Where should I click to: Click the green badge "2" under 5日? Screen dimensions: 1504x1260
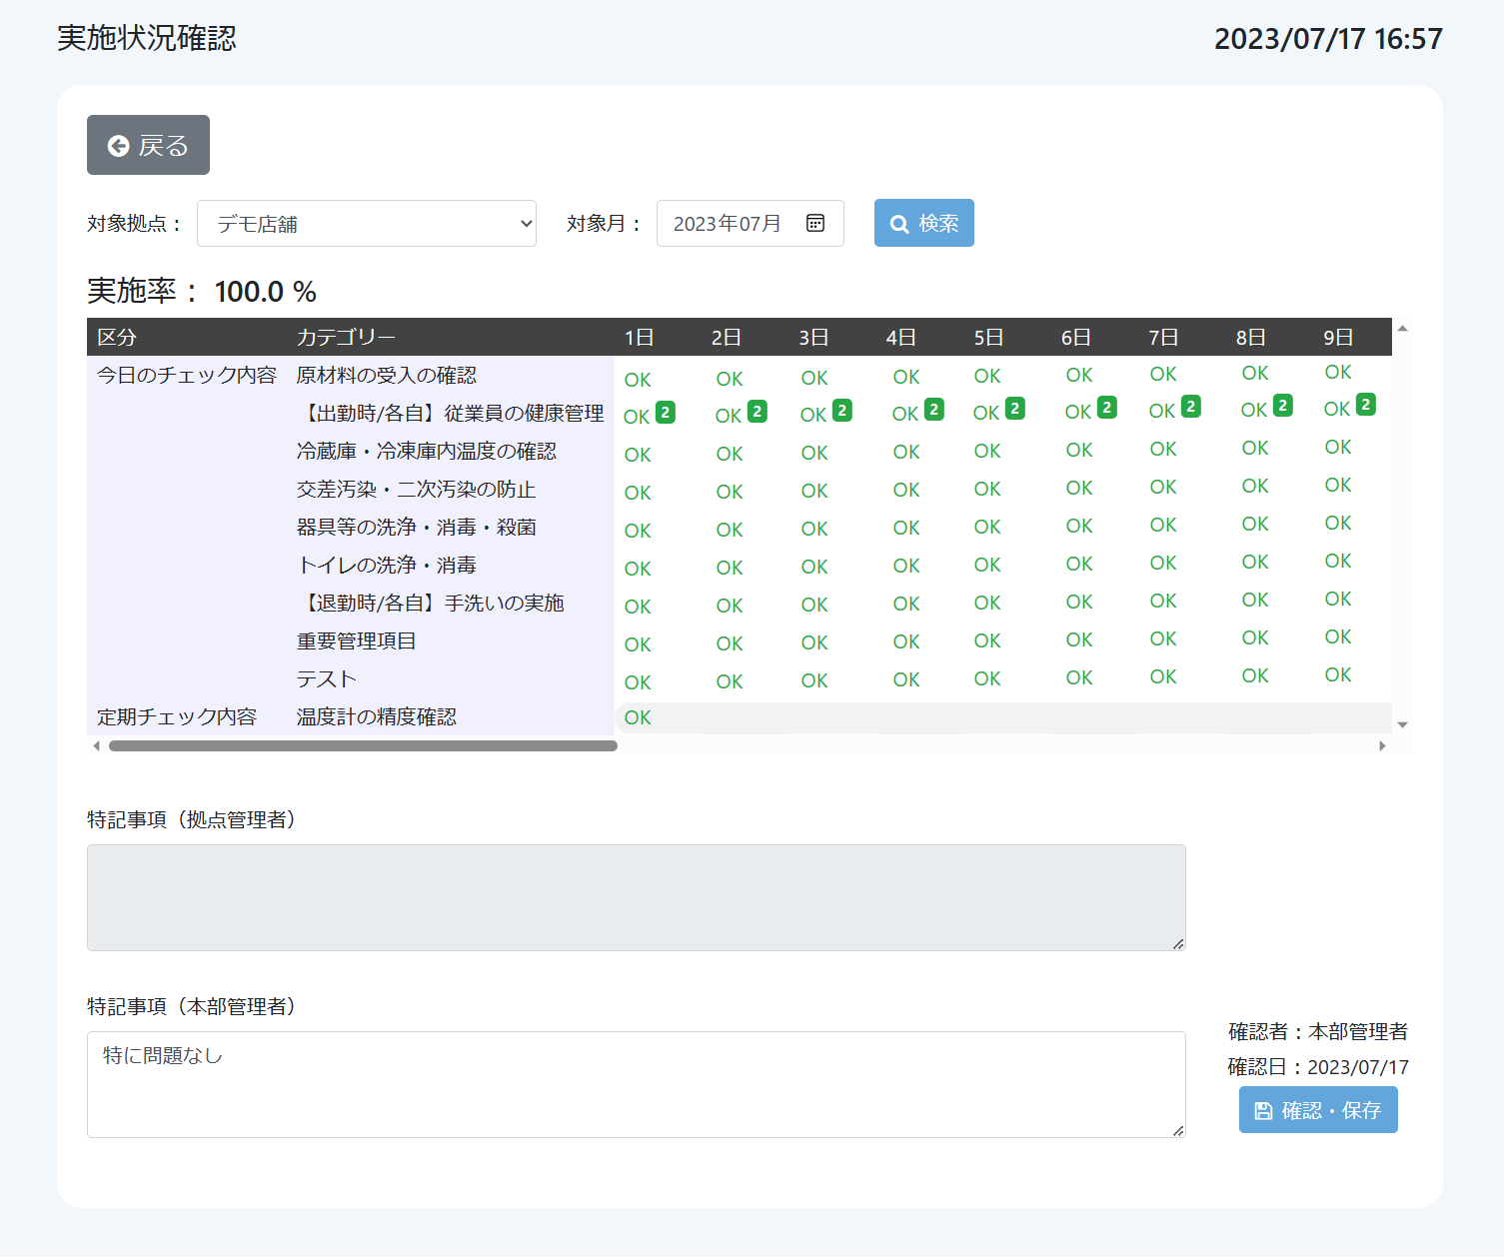pos(1015,408)
